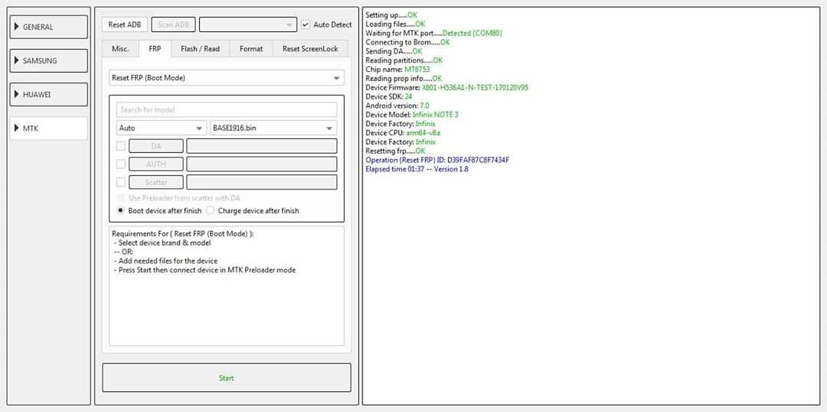Image resolution: width=827 pixels, height=412 pixels.
Task: Switch to the Reset ScreenLock tab
Action: (x=310, y=48)
